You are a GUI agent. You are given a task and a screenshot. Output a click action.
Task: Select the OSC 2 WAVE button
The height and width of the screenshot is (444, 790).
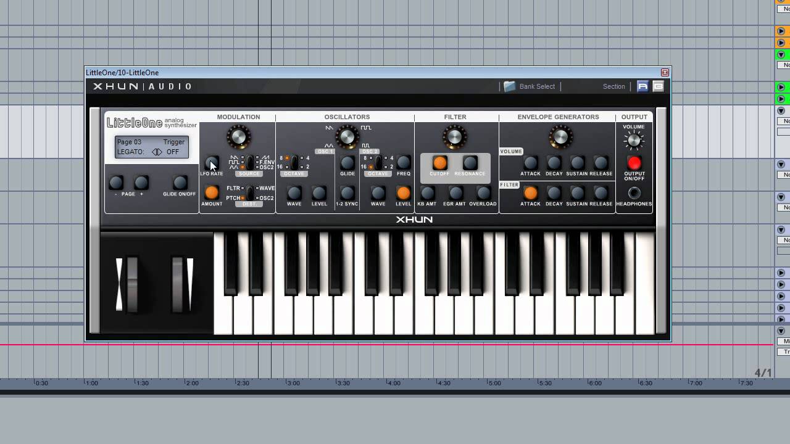click(x=378, y=193)
